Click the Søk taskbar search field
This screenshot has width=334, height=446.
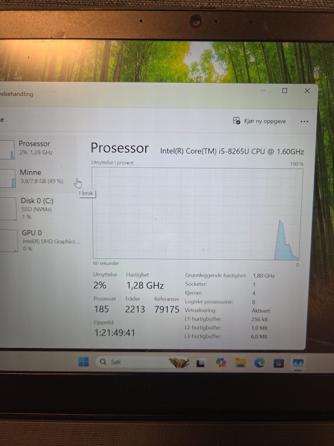coord(143,362)
